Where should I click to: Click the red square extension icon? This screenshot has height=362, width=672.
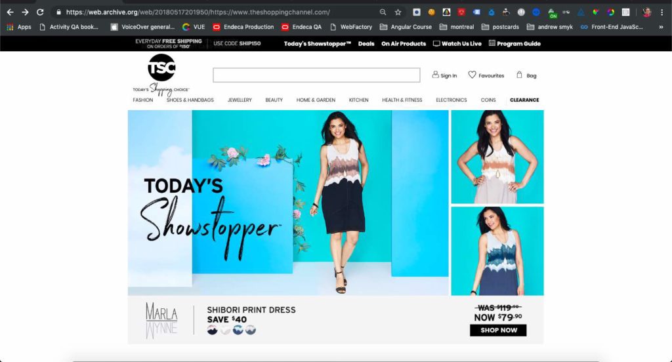(461, 12)
